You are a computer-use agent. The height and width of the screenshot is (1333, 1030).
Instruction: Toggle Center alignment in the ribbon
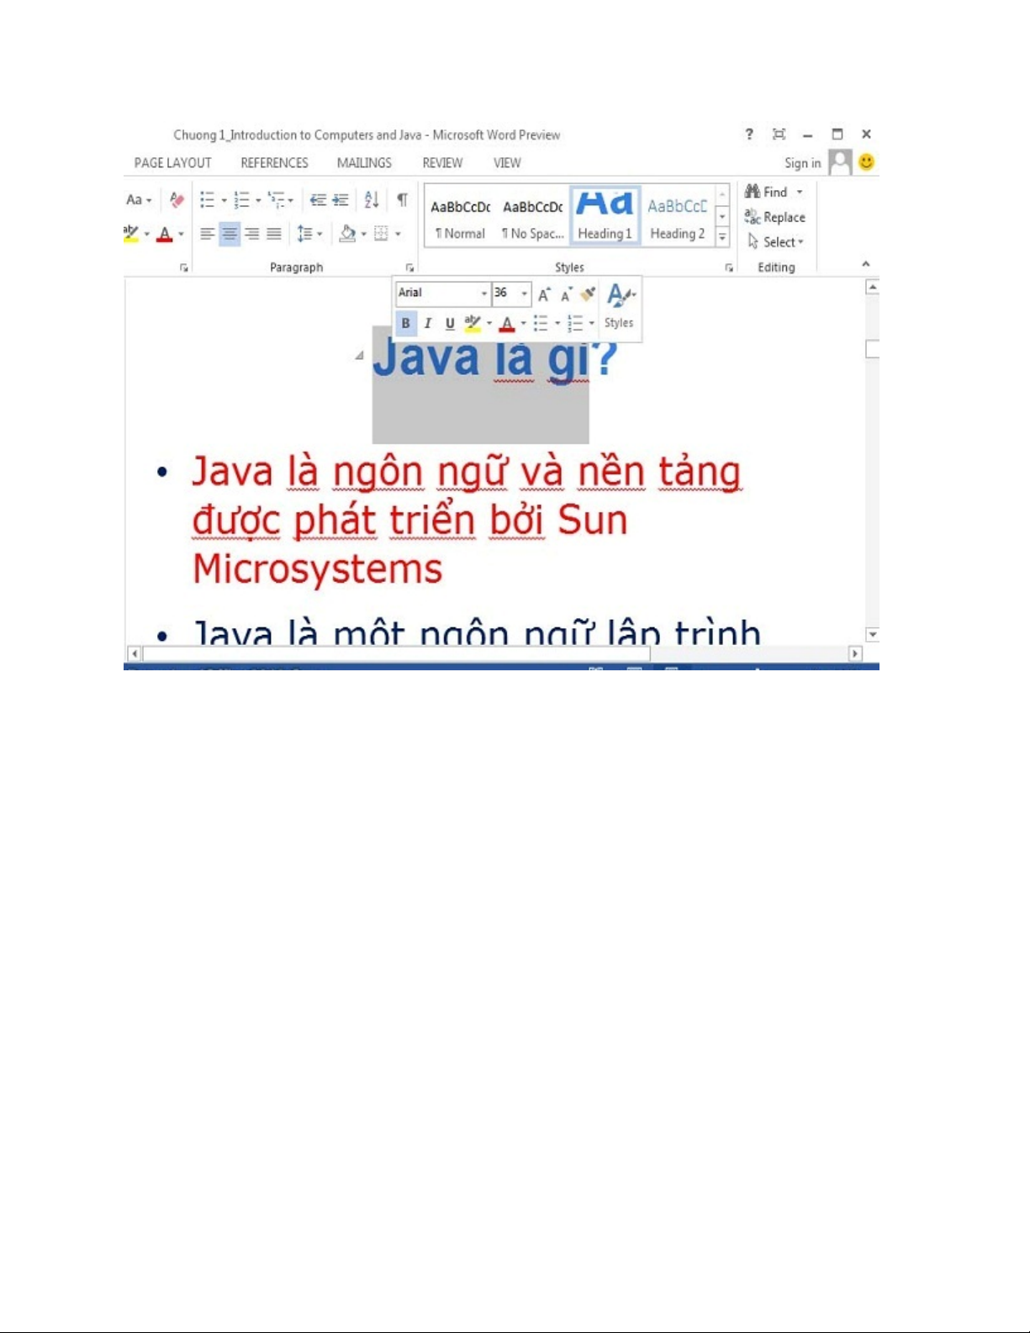[230, 234]
